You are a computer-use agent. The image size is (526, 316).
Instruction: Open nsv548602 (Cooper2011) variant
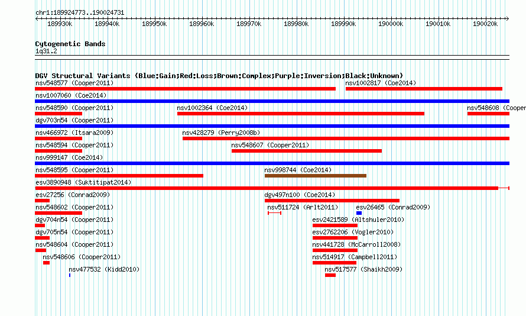coord(74,207)
